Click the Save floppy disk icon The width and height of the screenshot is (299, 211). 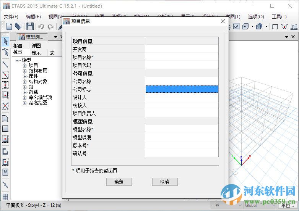[29, 26]
